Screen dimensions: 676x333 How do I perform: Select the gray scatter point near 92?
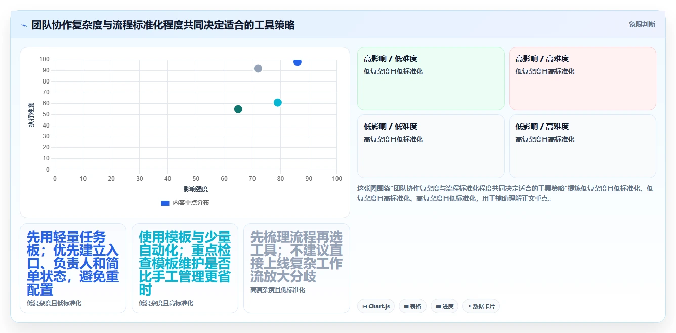[x=258, y=68]
